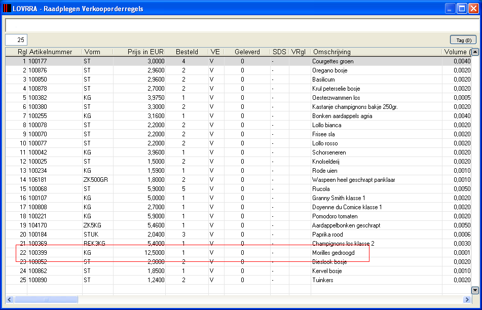Select the Lollo rosso description

[x=325, y=143]
